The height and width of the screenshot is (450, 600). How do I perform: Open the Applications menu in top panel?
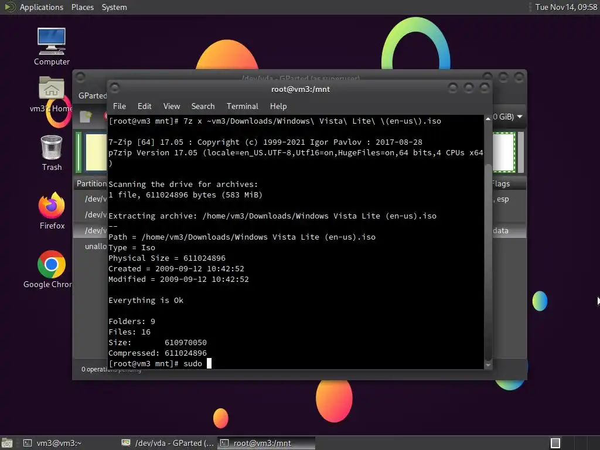point(42,7)
